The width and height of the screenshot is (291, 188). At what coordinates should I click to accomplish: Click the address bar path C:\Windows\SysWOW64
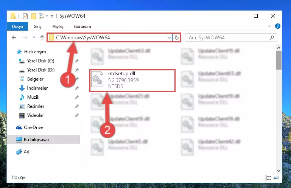[83, 38]
